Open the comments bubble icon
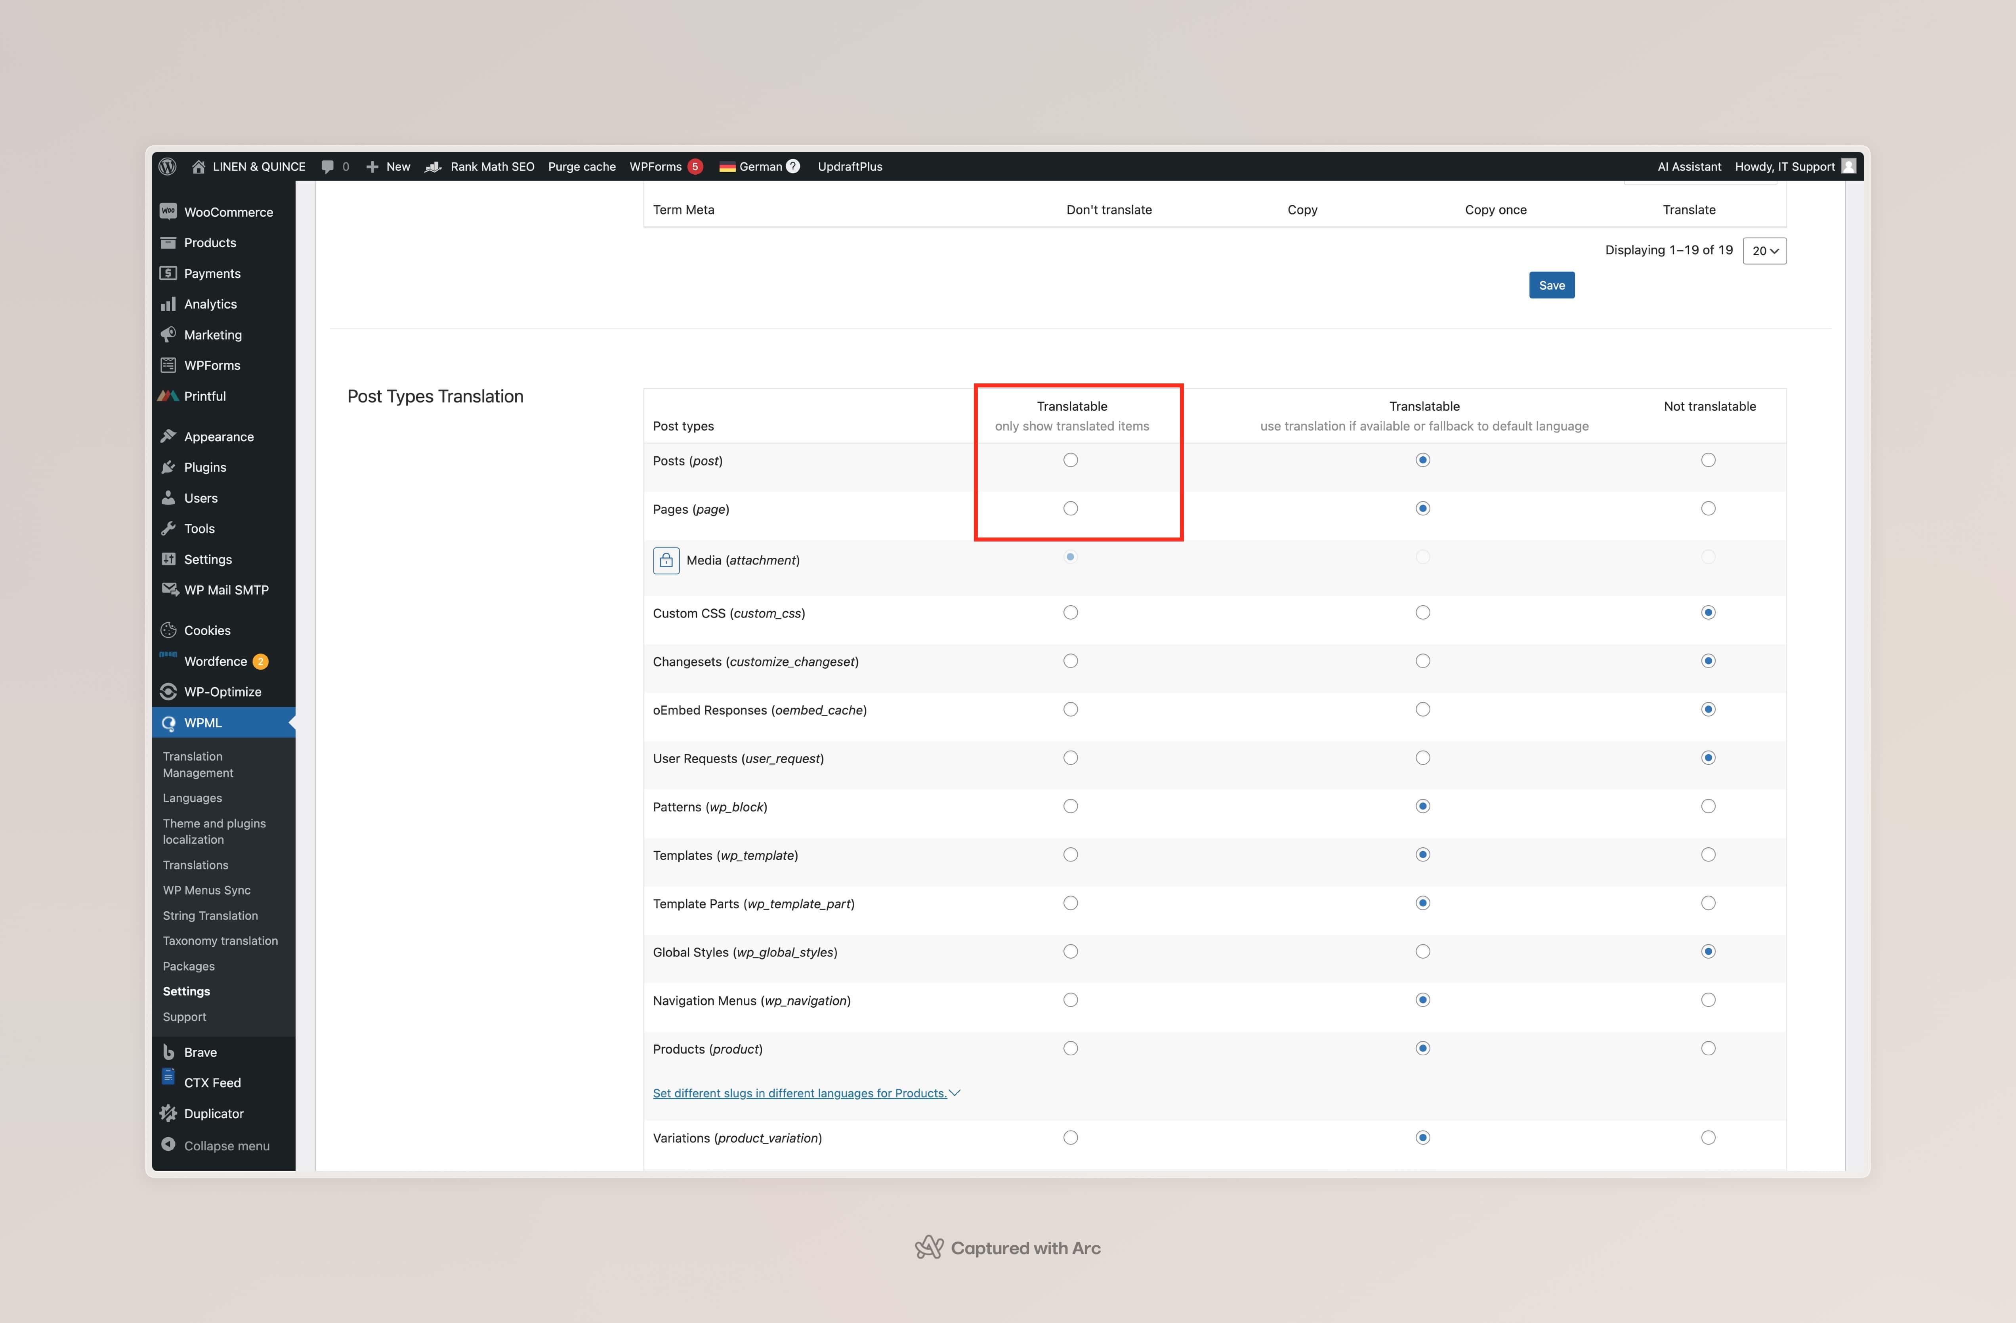Viewport: 2016px width, 1323px height. pyautogui.click(x=327, y=167)
